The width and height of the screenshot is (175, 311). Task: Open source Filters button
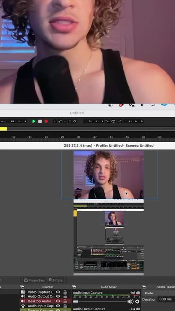coord(56,280)
